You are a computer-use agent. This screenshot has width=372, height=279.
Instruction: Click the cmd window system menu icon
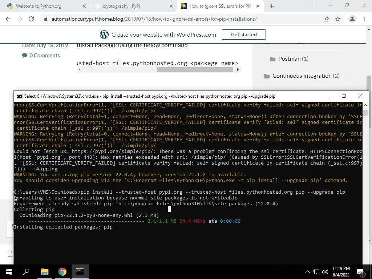[20, 96]
